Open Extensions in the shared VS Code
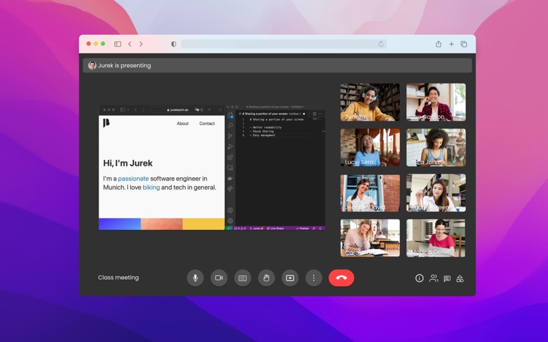The image size is (548, 342). [x=230, y=157]
